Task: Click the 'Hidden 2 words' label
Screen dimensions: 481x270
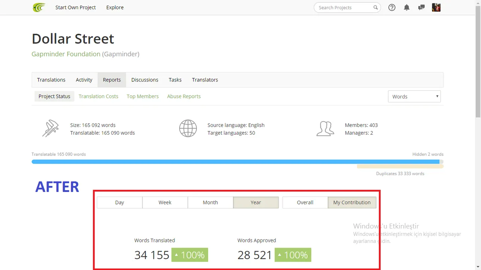Action: [x=428, y=154]
